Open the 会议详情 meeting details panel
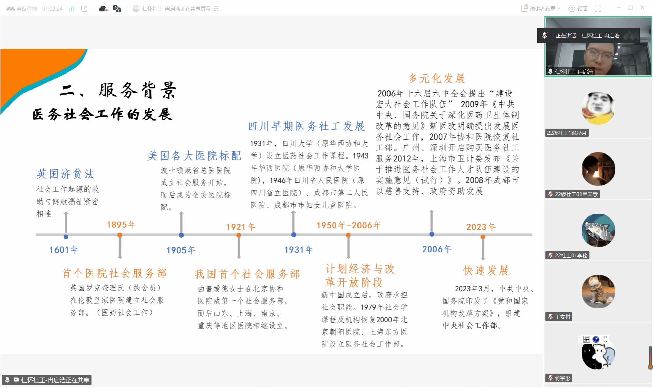The height and width of the screenshot is (388, 653). [22, 9]
